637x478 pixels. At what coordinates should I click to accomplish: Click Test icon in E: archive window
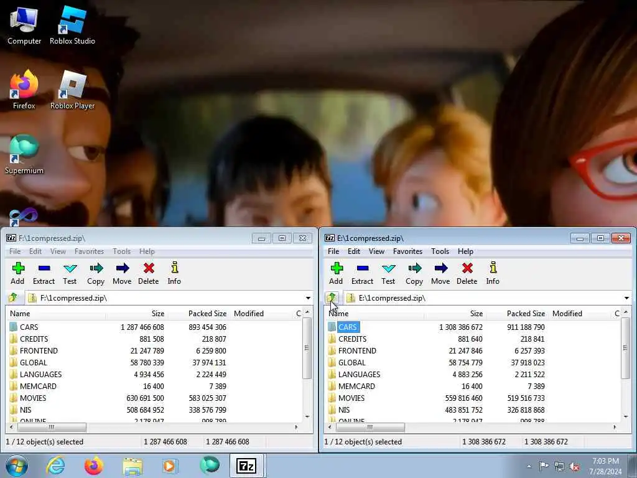point(388,273)
